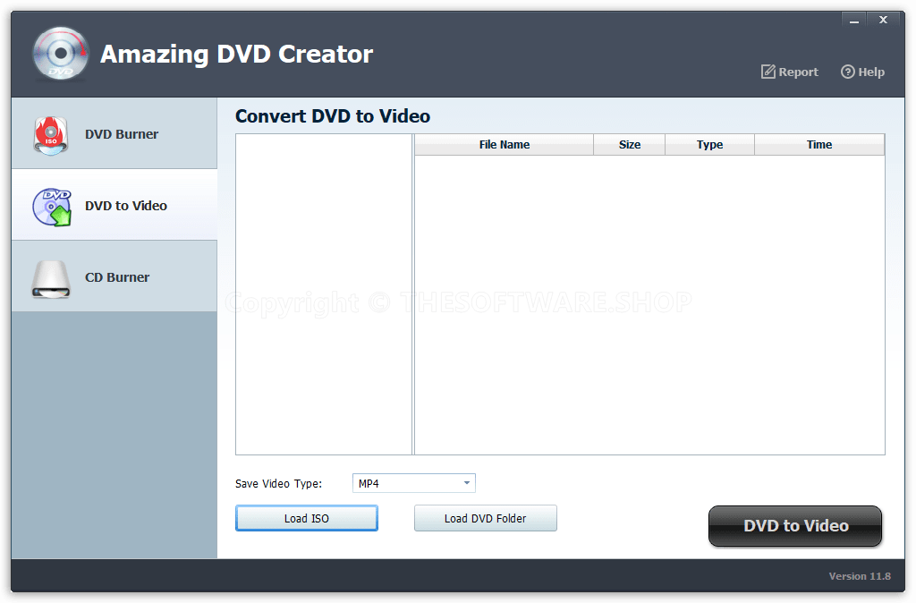
Task: Click the Load ISO button
Action: coord(306,517)
